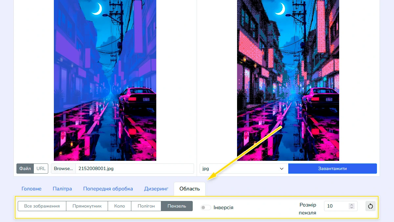This screenshot has width=394, height=222.
Task: Switch to the Палітра tab
Action: tap(62, 189)
